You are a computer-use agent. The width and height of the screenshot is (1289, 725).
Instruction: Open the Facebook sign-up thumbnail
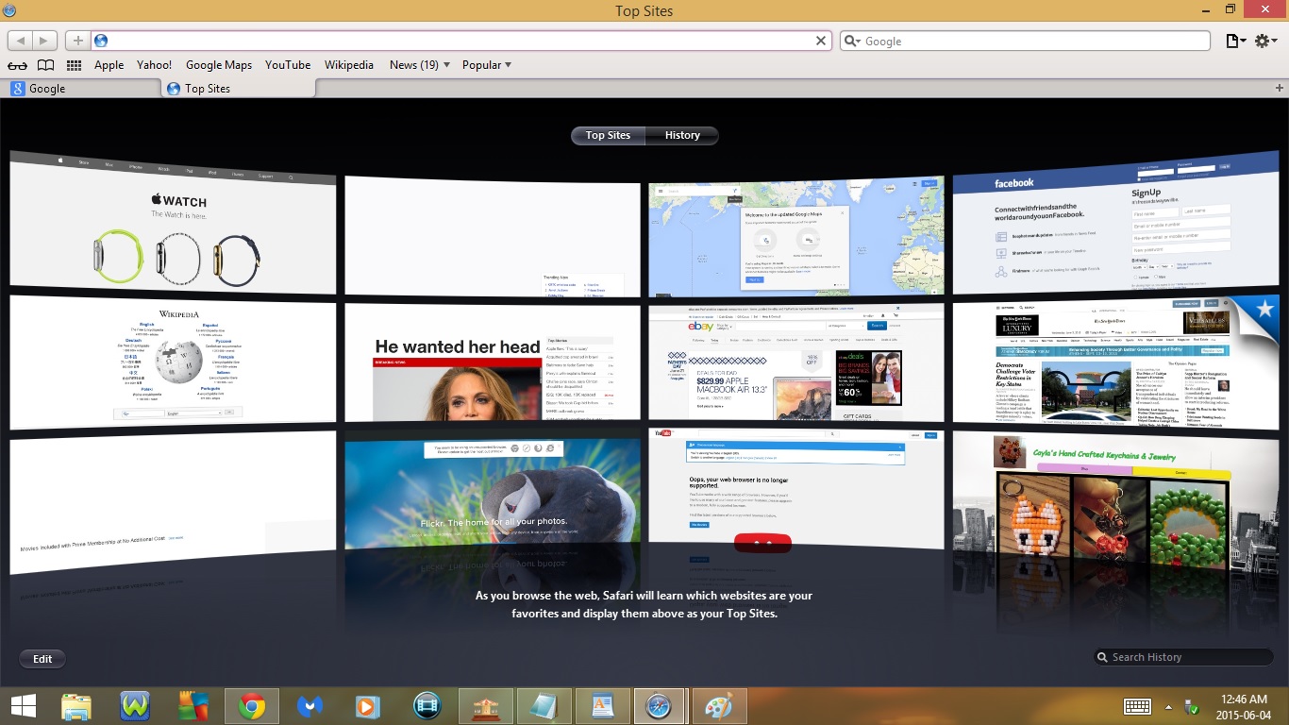pyautogui.click(x=1115, y=222)
